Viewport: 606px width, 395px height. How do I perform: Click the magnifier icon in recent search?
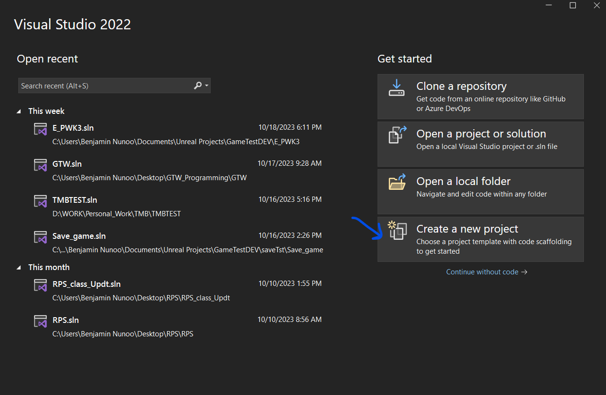[198, 86]
